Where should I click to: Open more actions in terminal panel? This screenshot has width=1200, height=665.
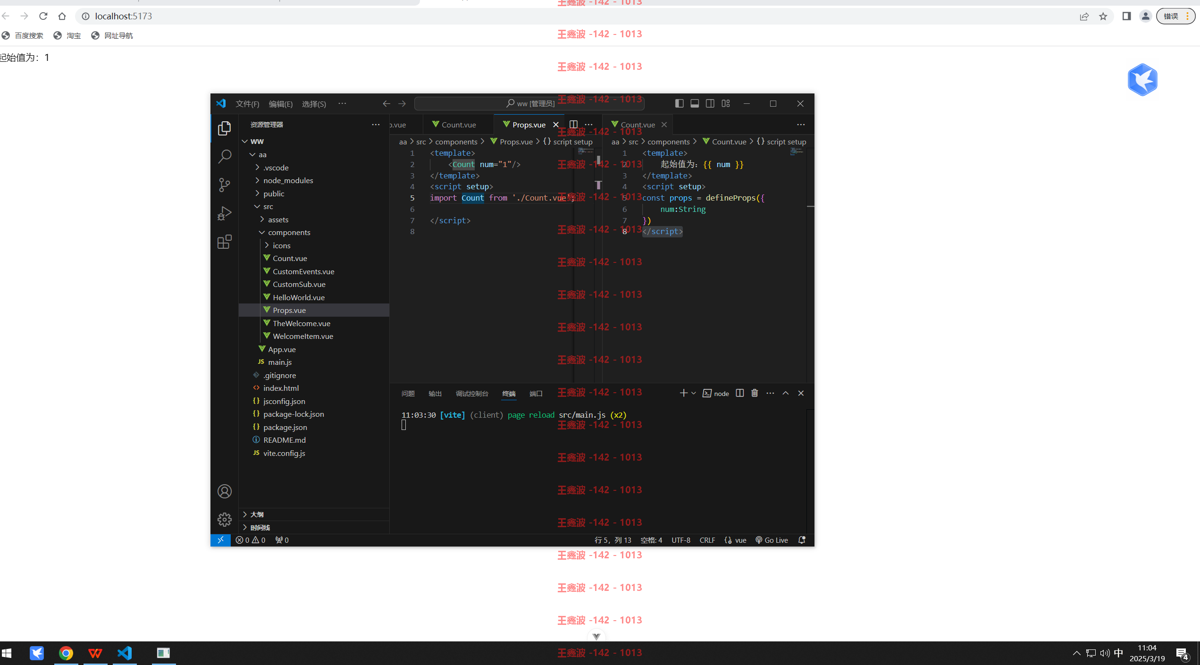click(770, 393)
